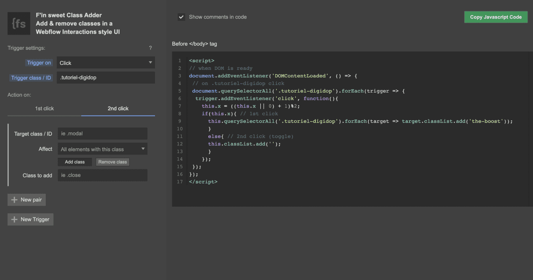533x280 pixels.
Task: Open the Affect all elements dropdown
Action: pos(103,149)
